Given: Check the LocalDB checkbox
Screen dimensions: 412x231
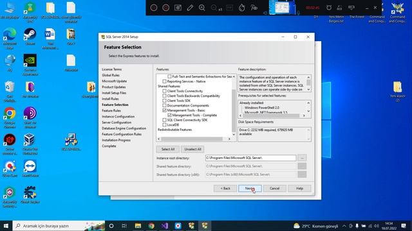Looking at the screenshot, I should click(165, 124).
